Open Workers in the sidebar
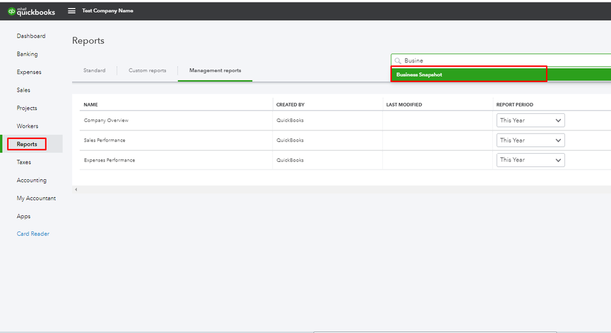 [x=28, y=126]
